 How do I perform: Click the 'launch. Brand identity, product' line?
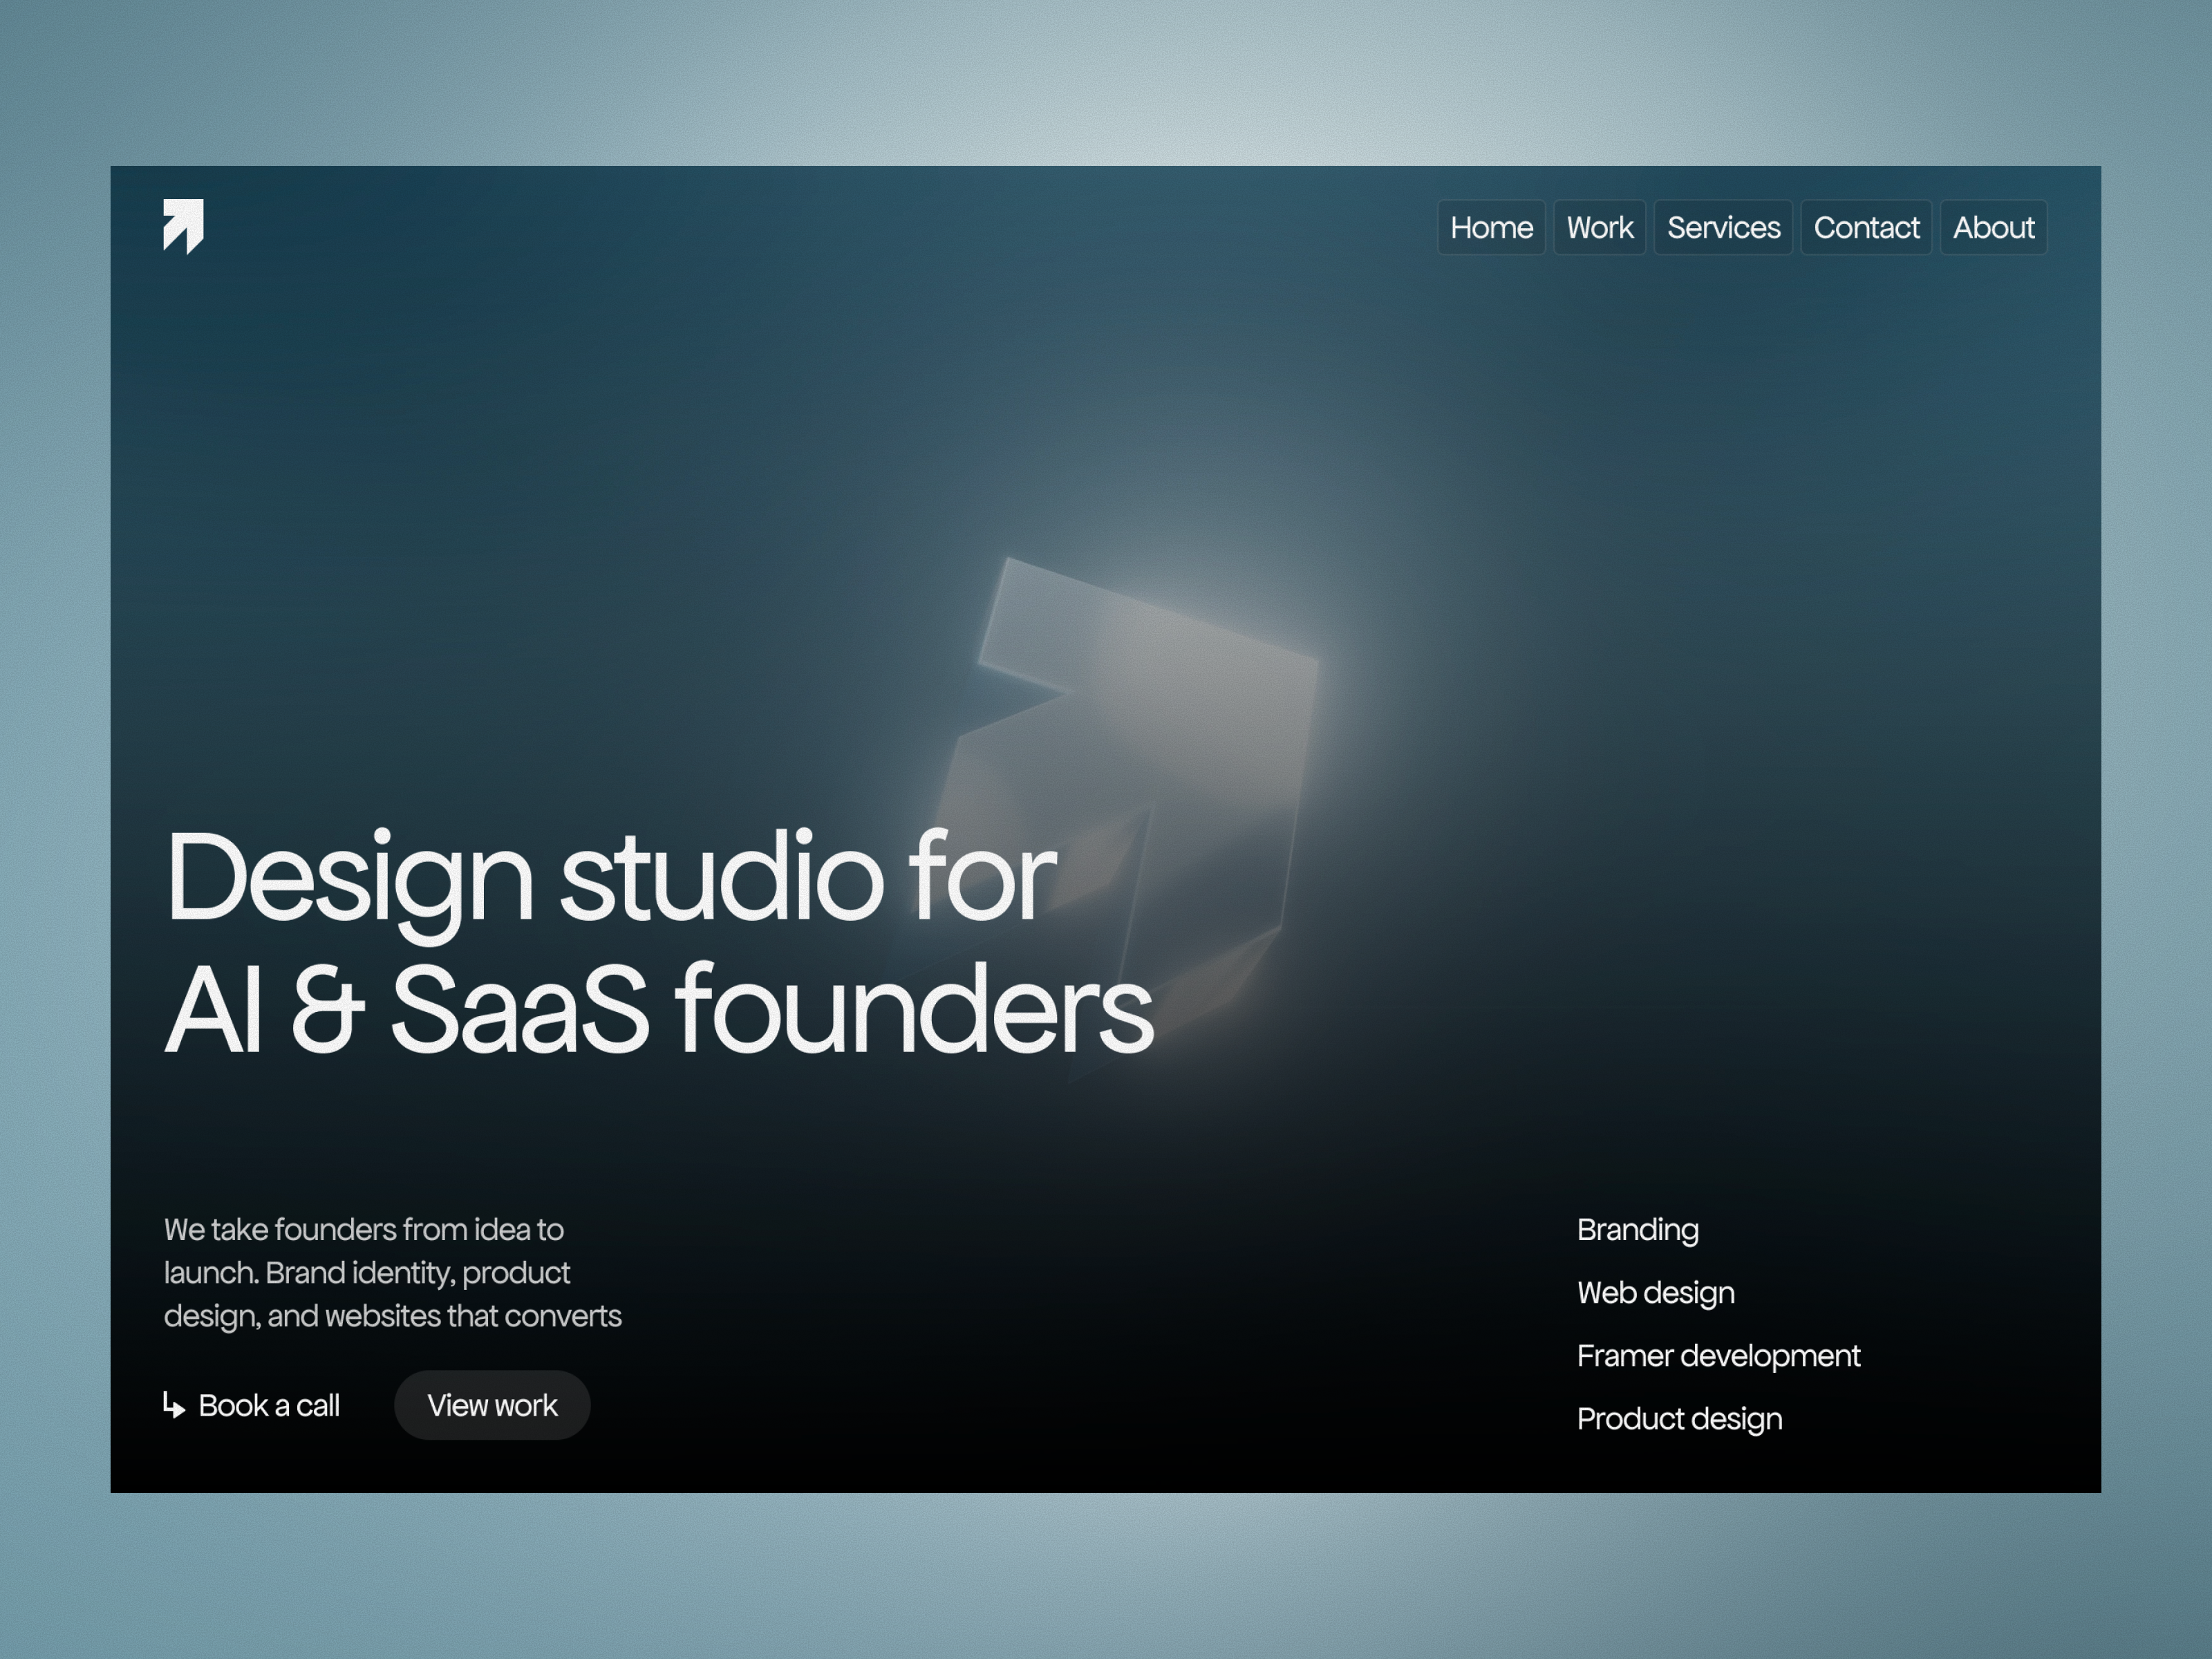(x=367, y=1273)
